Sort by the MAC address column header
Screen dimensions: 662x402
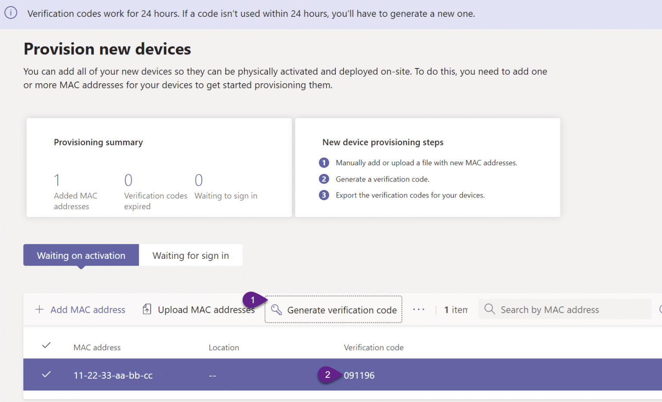[x=97, y=347]
